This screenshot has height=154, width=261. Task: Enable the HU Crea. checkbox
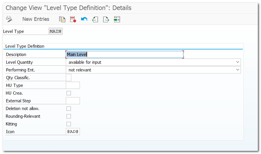(x=69, y=93)
